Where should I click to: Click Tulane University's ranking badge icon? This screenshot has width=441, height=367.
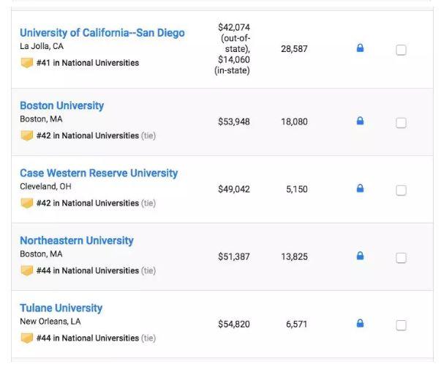coord(27,338)
